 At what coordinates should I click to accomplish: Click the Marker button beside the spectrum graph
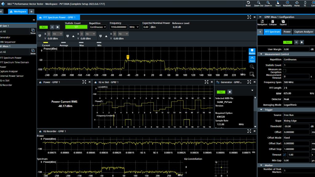tap(252, 51)
